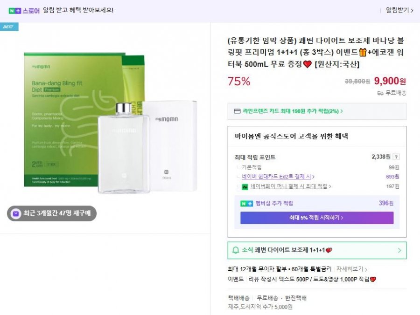Click the N+ 스토어 logo icon
Viewport: 420px width, 315px height.
point(15,10)
